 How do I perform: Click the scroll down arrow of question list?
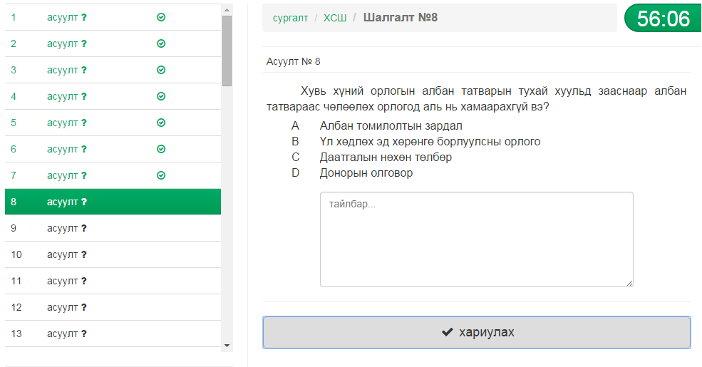(227, 346)
